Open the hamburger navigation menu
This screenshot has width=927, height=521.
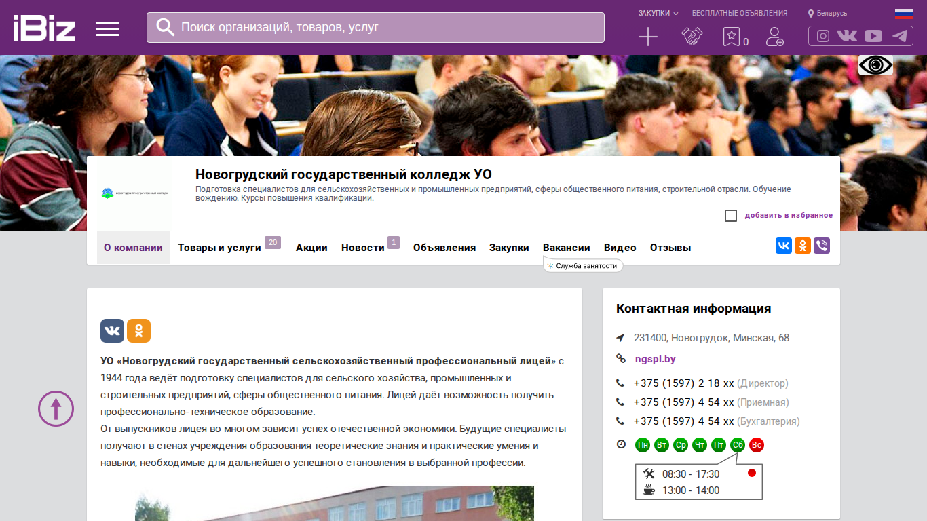click(107, 28)
